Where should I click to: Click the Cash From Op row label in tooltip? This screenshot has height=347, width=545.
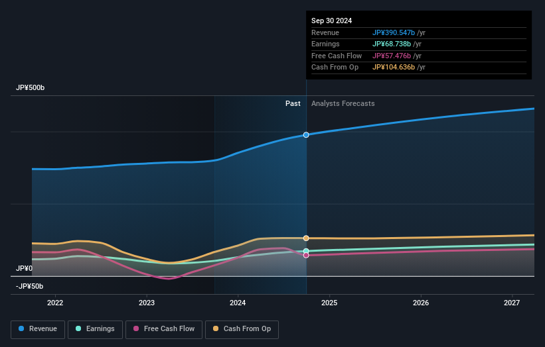(x=335, y=68)
